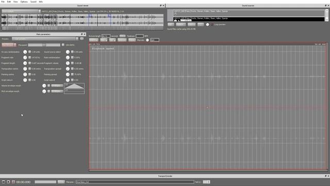Float the Sound viewer panel
The height and width of the screenshot is (186, 330).
[160, 6]
